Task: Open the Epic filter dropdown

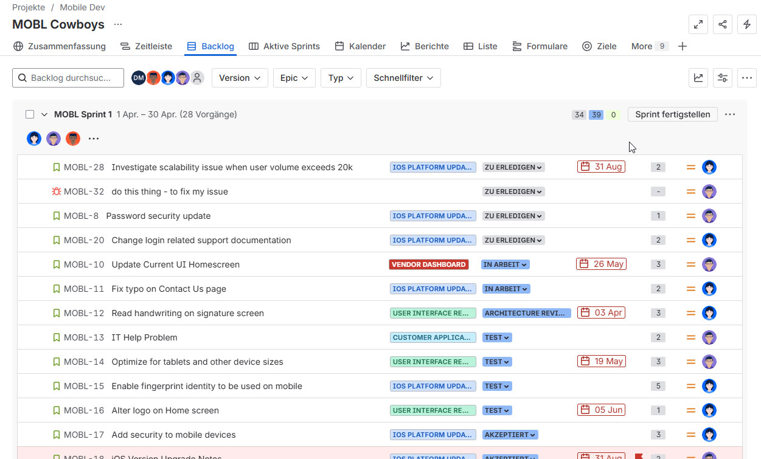Action: (294, 78)
